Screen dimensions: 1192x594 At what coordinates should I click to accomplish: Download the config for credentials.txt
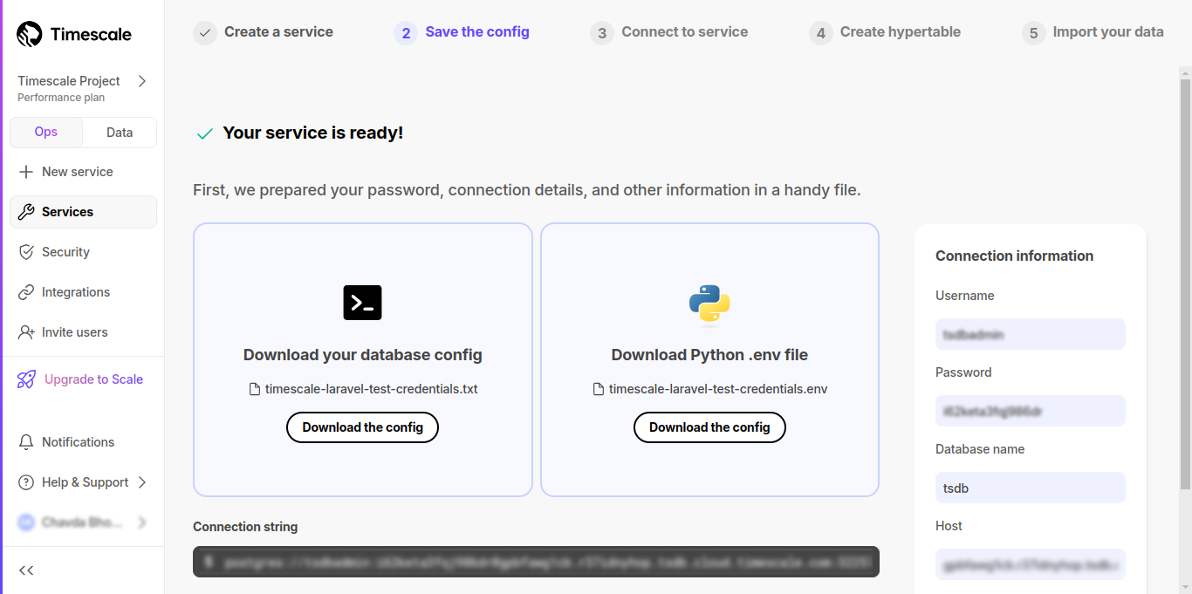tap(362, 427)
